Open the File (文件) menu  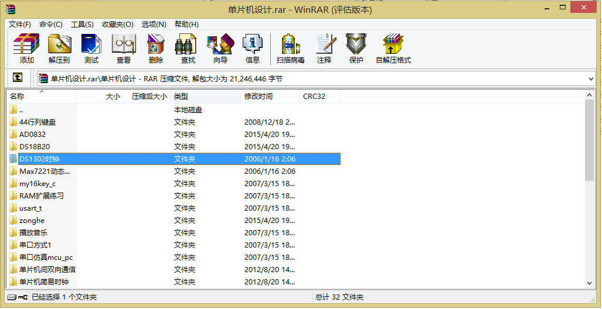pyautogui.click(x=20, y=25)
